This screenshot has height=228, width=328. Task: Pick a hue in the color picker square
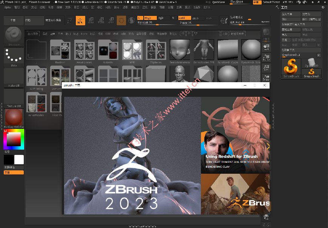tap(14, 139)
